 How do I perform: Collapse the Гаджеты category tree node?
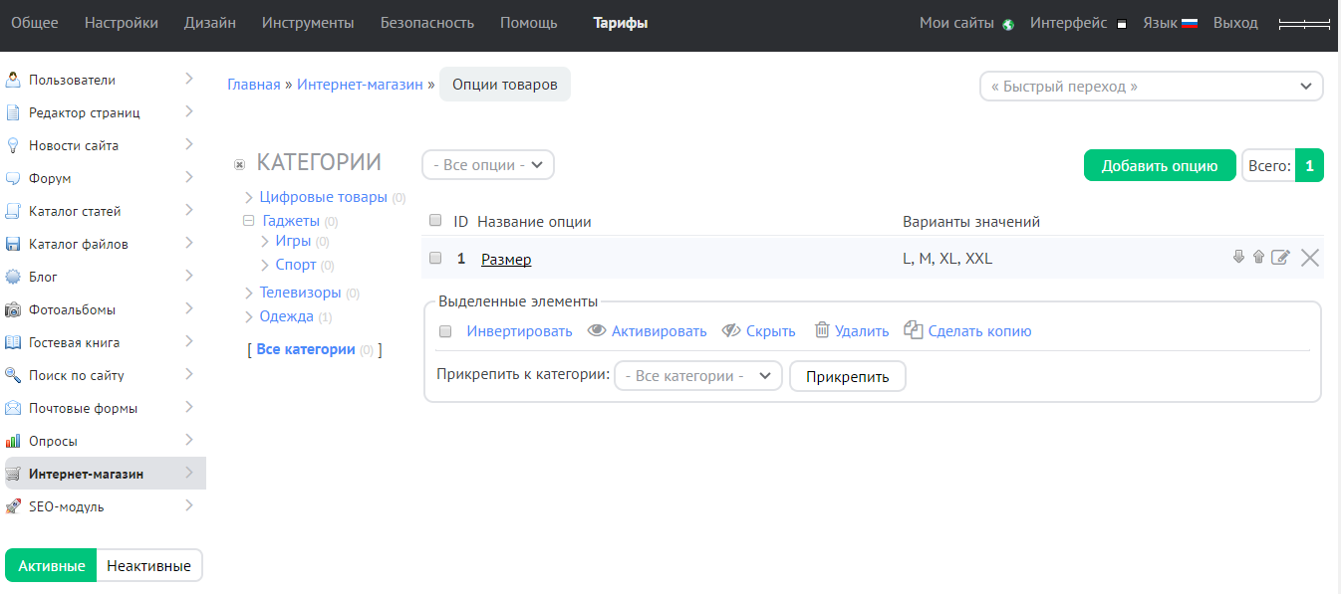coord(247,223)
